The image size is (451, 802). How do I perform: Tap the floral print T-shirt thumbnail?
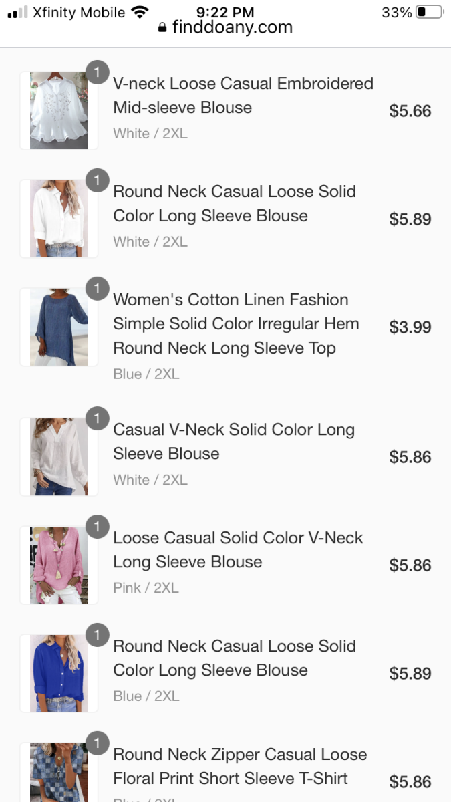coord(59,773)
